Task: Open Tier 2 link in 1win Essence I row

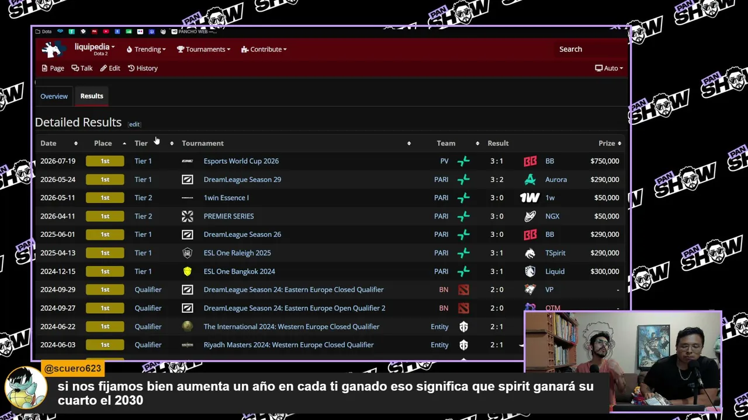Action: click(x=143, y=198)
